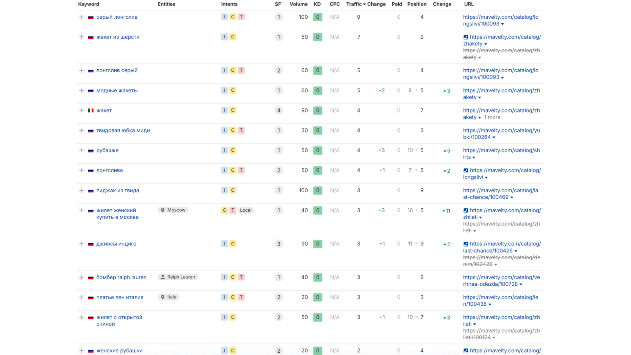This screenshot has height=355, width=631.
Task: Click the Italy entity location tag
Action: coord(168,297)
